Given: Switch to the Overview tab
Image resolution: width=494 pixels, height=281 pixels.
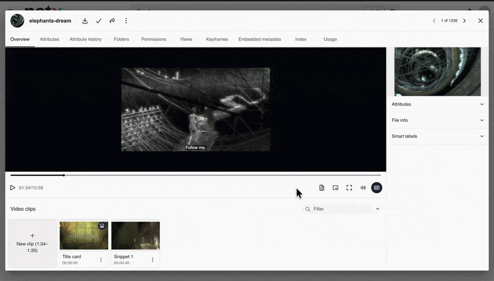Looking at the screenshot, I should click(x=20, y=40).
